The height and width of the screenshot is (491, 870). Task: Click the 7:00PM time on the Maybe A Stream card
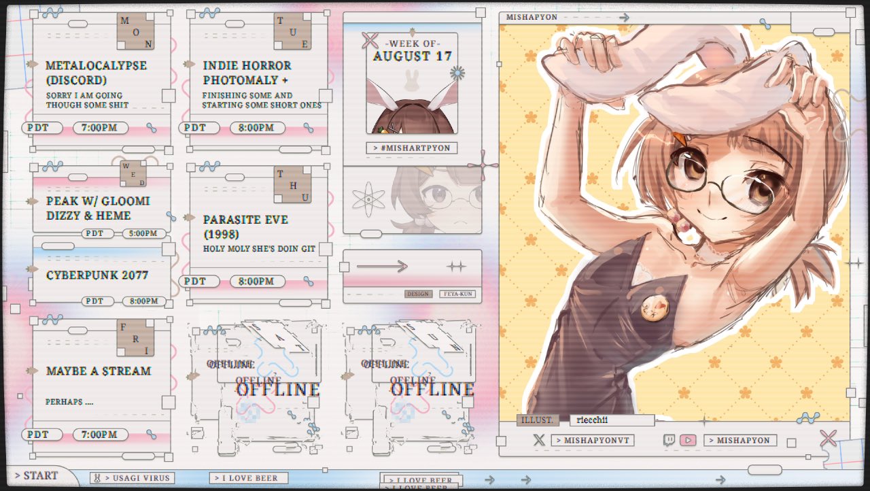coord(100,435)
